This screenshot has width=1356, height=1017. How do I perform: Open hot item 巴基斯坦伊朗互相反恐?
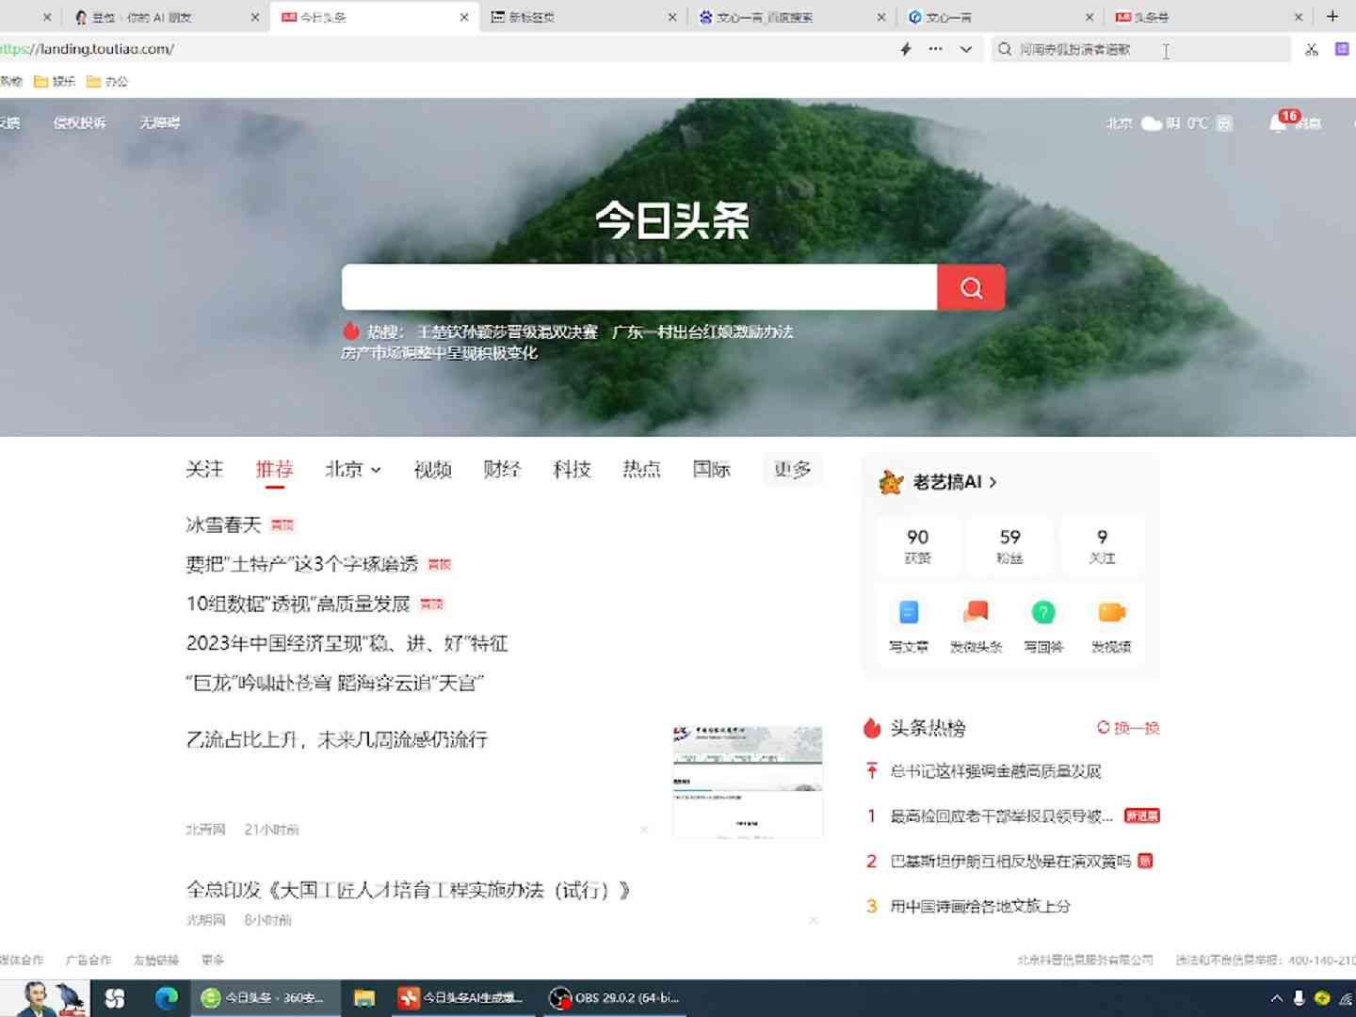coord(1010,862)
